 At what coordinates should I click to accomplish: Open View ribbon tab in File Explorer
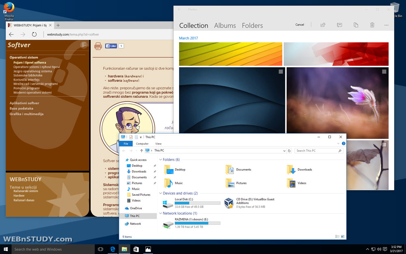158,143
